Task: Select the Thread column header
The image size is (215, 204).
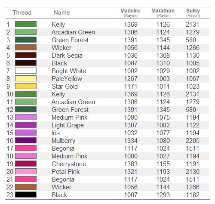Action: pyautogui.click(x=22, y=12)
